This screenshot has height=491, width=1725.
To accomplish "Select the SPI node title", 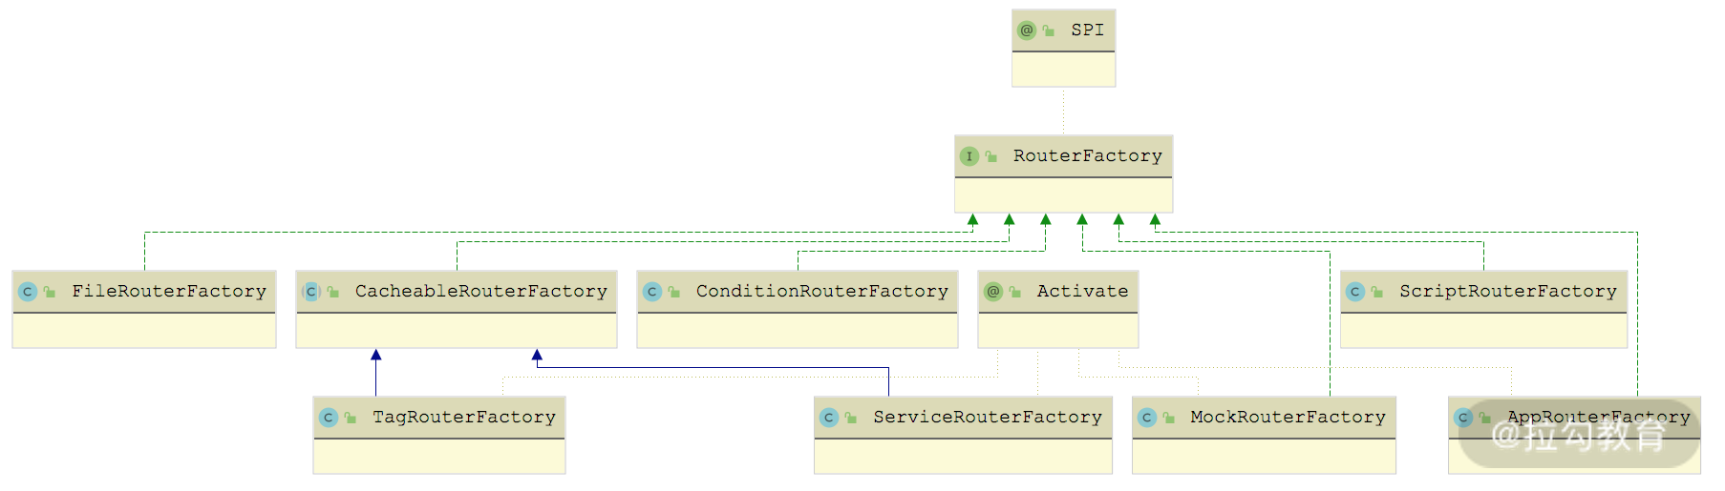I will [1087, 31].
